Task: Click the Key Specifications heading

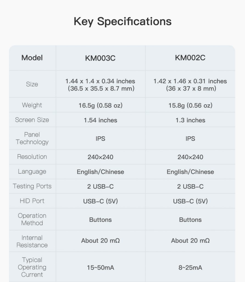Action: (x=122, y=21)
